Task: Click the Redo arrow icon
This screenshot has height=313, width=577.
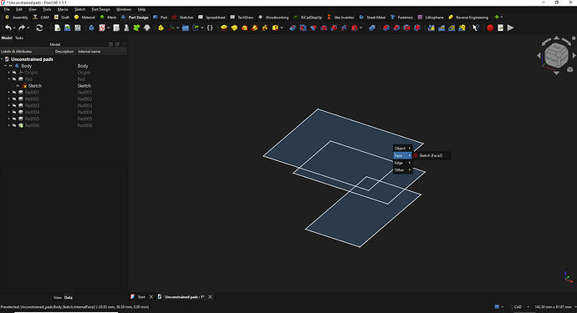Action: pyautogui.click(x=22, y=28)
